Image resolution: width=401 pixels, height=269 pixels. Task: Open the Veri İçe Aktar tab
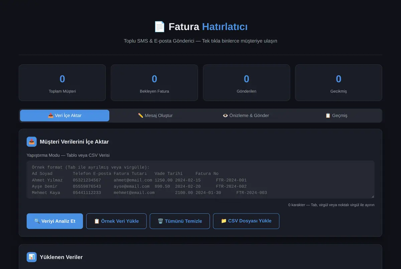tap(64, 115)
